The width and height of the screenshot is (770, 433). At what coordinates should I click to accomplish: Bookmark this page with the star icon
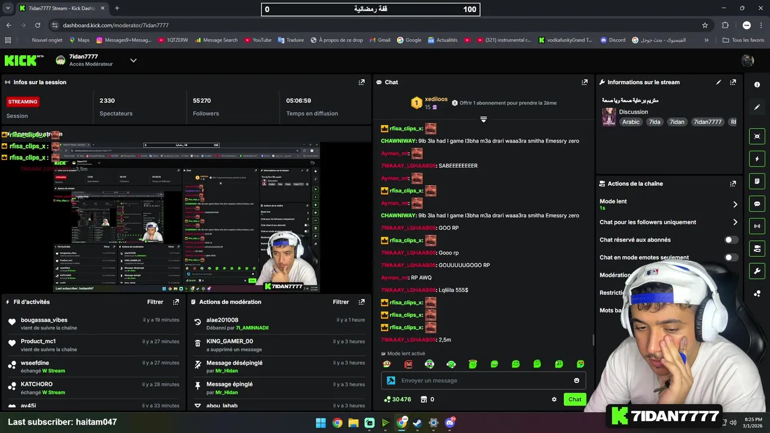705,25
